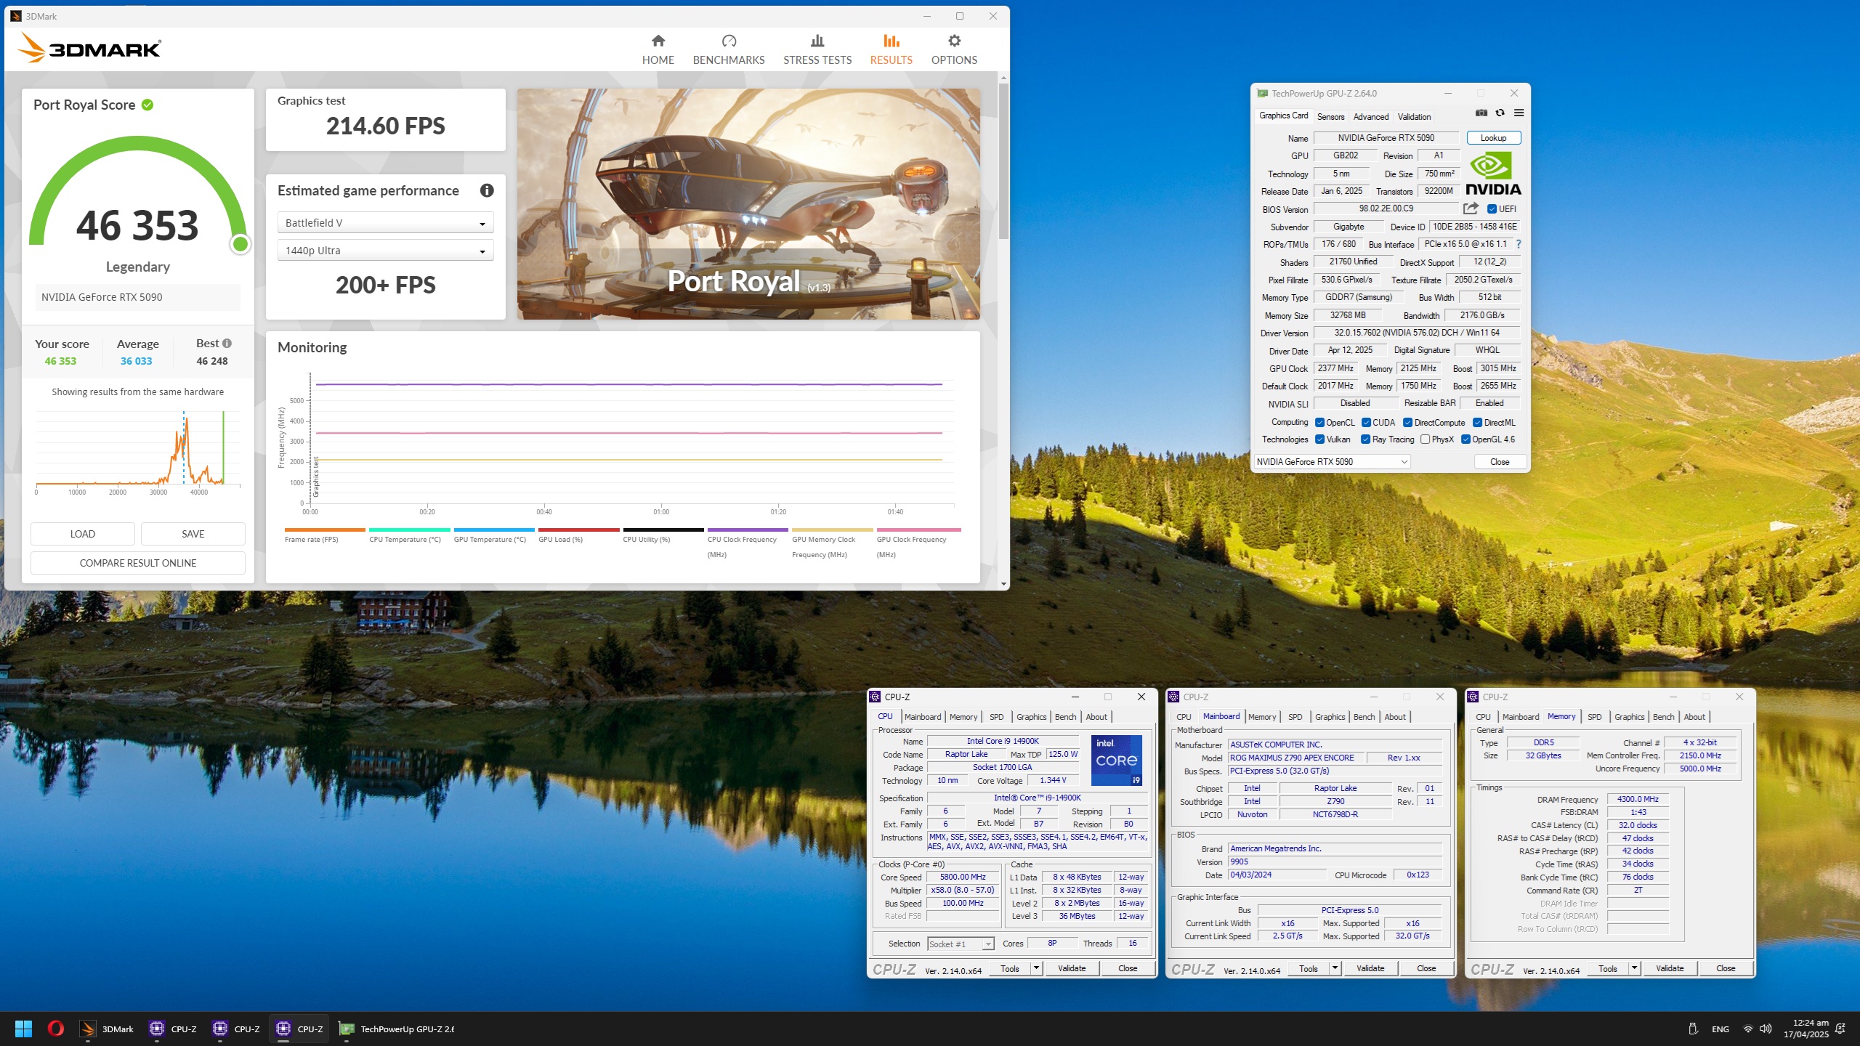1860x1046 pixels.
Task: Click the Port Royal preview image
Action: [x=748, y=204]
